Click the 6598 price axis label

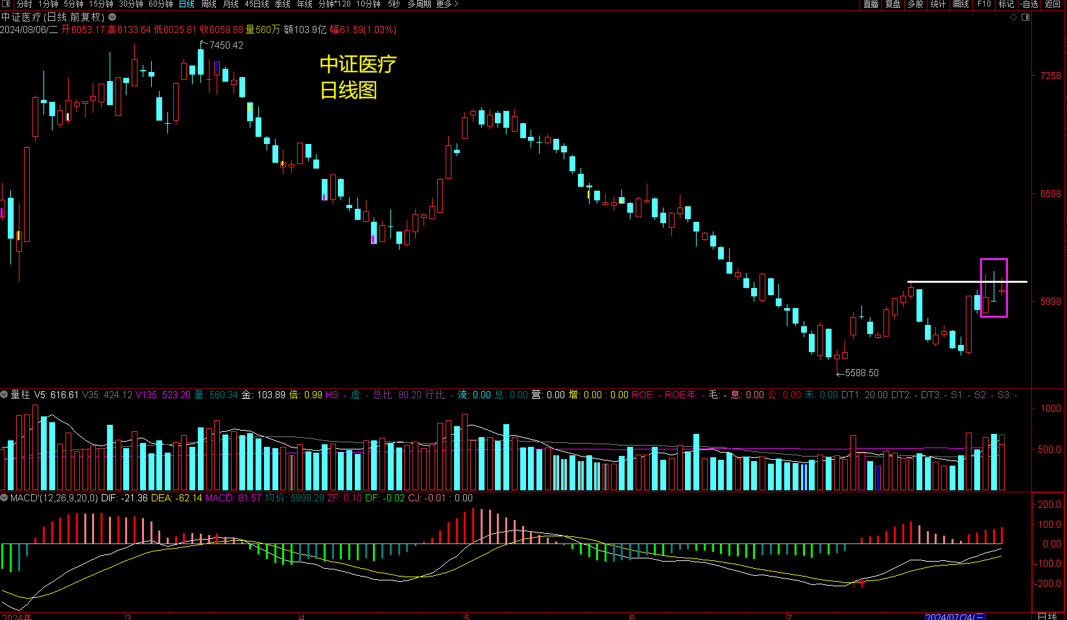(1051, 194)
